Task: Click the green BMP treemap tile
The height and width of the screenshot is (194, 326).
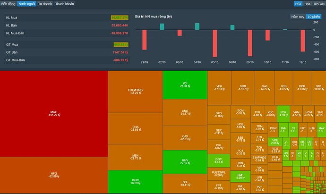Action: pos(240,177)
